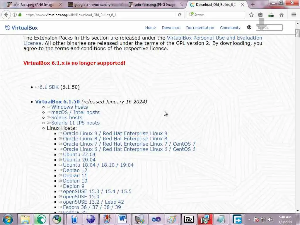Open Action Center flag tray icon
Viewport: 300px width, 225px height.
coord(256,219)
